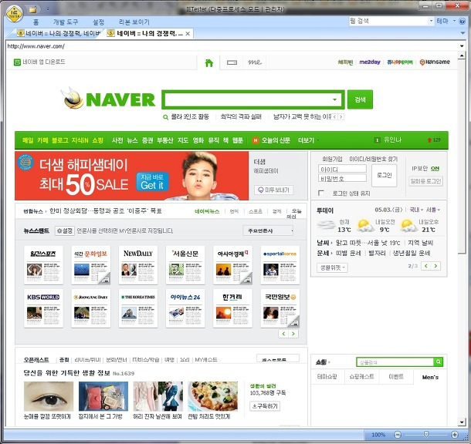
Task: Open the NewDaily newspaper thumbnail
Action: click(x=138, y=264)
